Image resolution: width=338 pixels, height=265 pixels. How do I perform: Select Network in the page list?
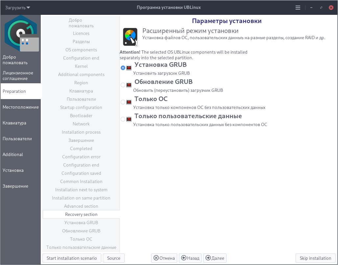81,124
